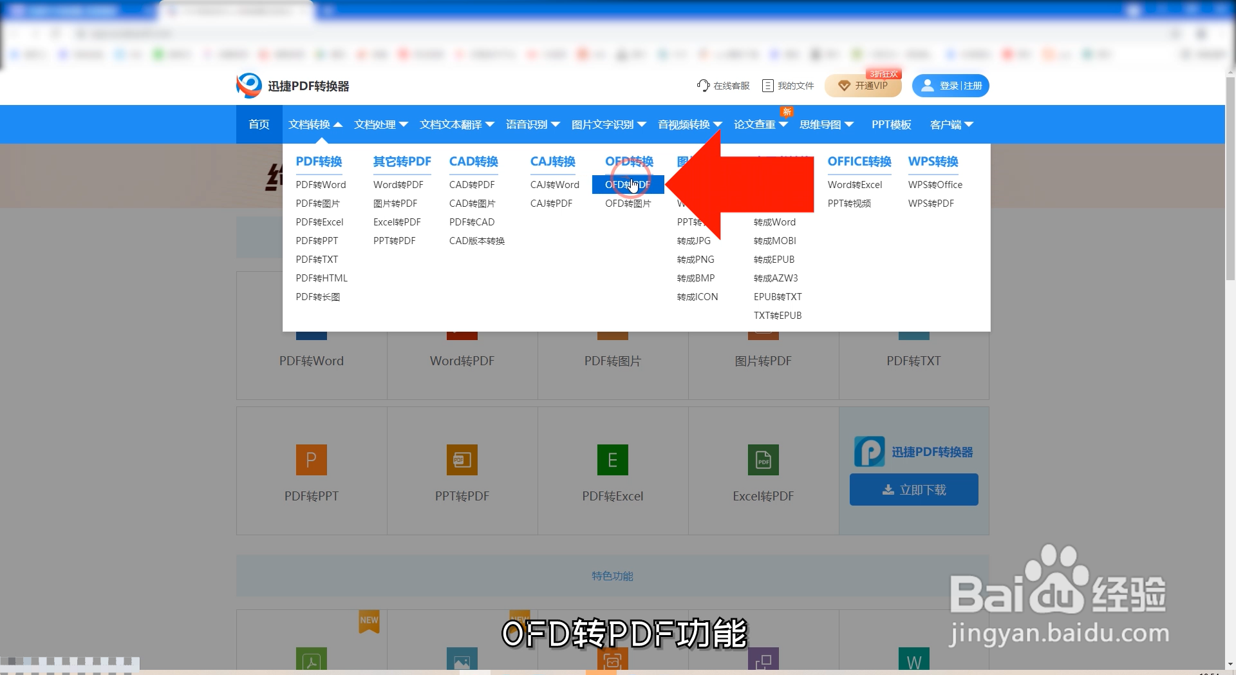Viewport: 1236px width, 675px height.
Task: Click the PPT转PDF tile icon
Action: point(462,459)
